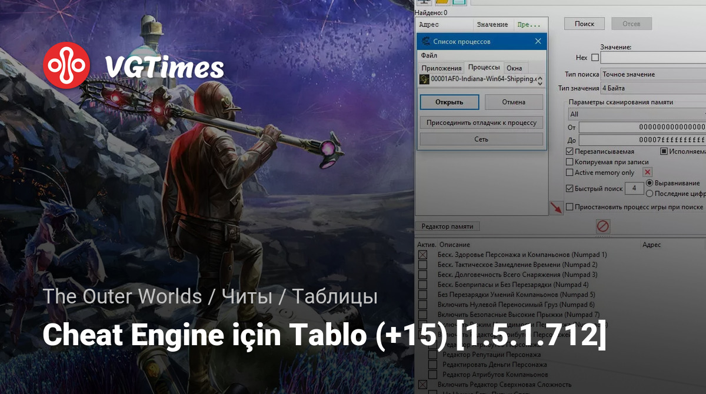This screenshot has width=706, height=394.
Task: Click the open folder icon in toolbar
Action: 442,2
